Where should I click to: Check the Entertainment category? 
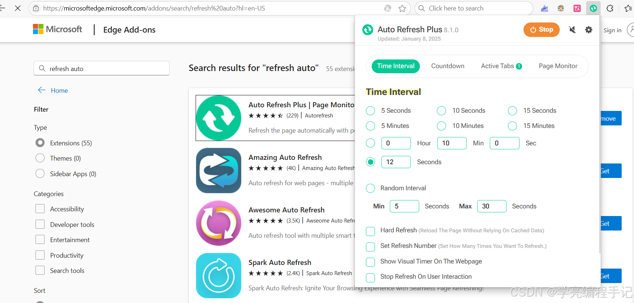coord(40,240)
